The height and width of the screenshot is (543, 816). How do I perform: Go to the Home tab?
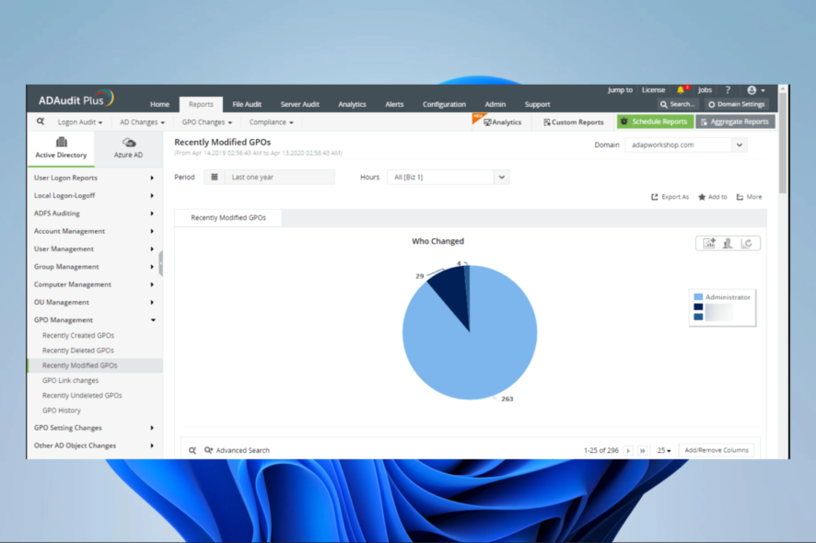pos(159,104)
